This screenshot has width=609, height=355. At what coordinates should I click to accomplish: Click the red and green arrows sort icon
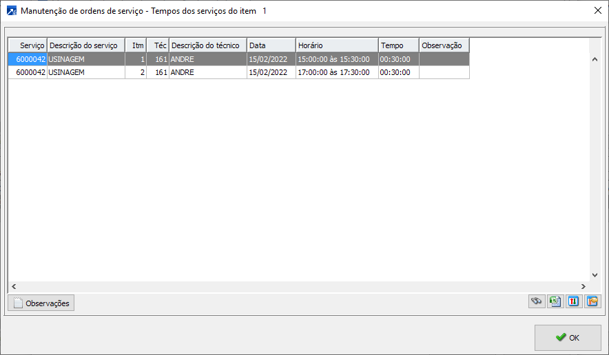tap(574, 301)
